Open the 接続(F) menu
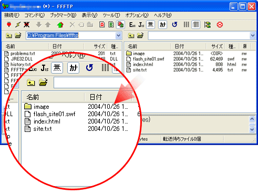 [12, 15]
